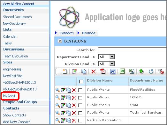167x125 pixels.
Task: Open the NewTestSite site
Action: click(12, 76)
